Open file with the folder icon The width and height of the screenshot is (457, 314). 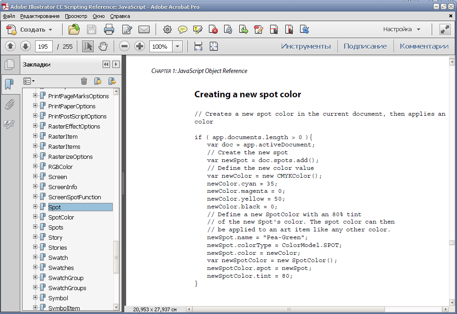(74, 30)
